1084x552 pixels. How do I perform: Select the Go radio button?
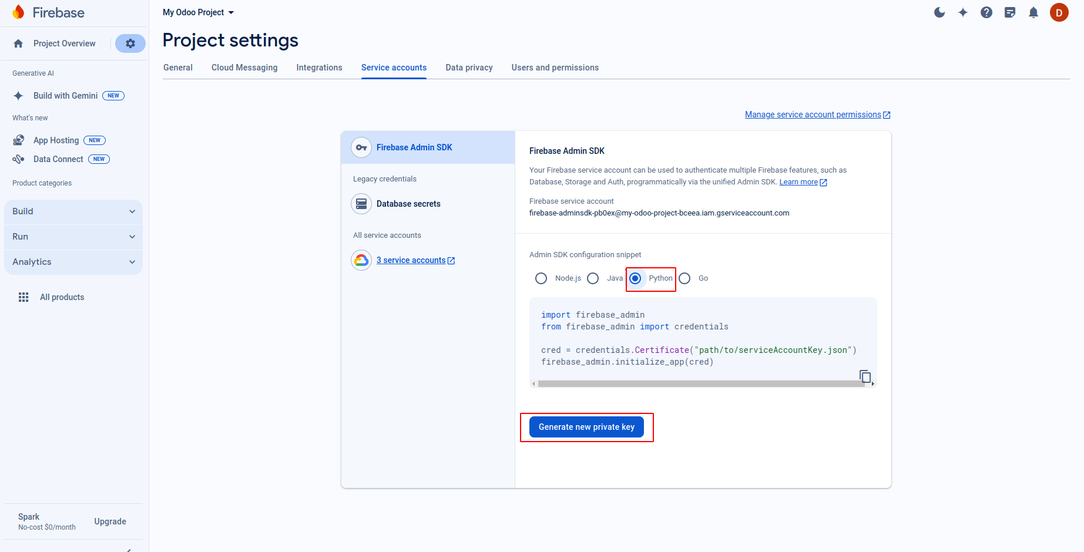[684, 278]
